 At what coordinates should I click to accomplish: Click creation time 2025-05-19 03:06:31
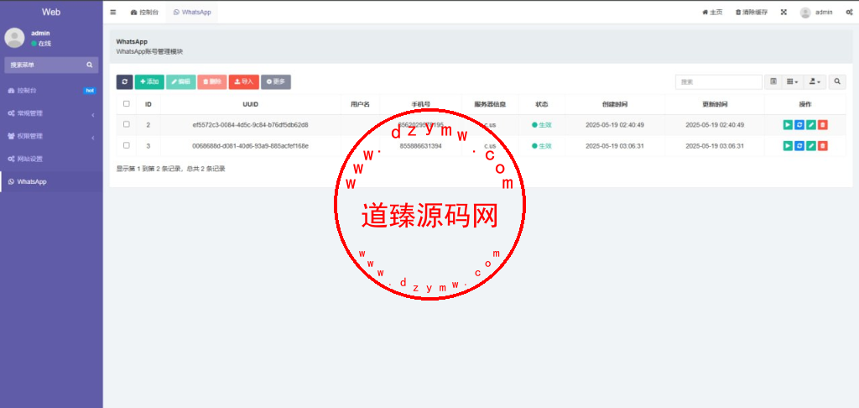(615, 146)
